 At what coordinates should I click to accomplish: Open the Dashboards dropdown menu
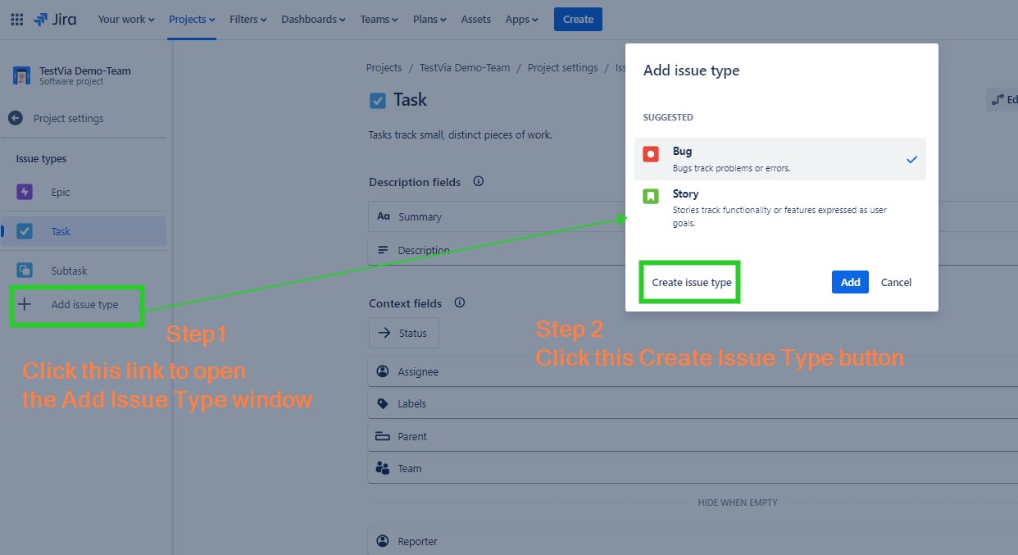(x=313, y=20)
